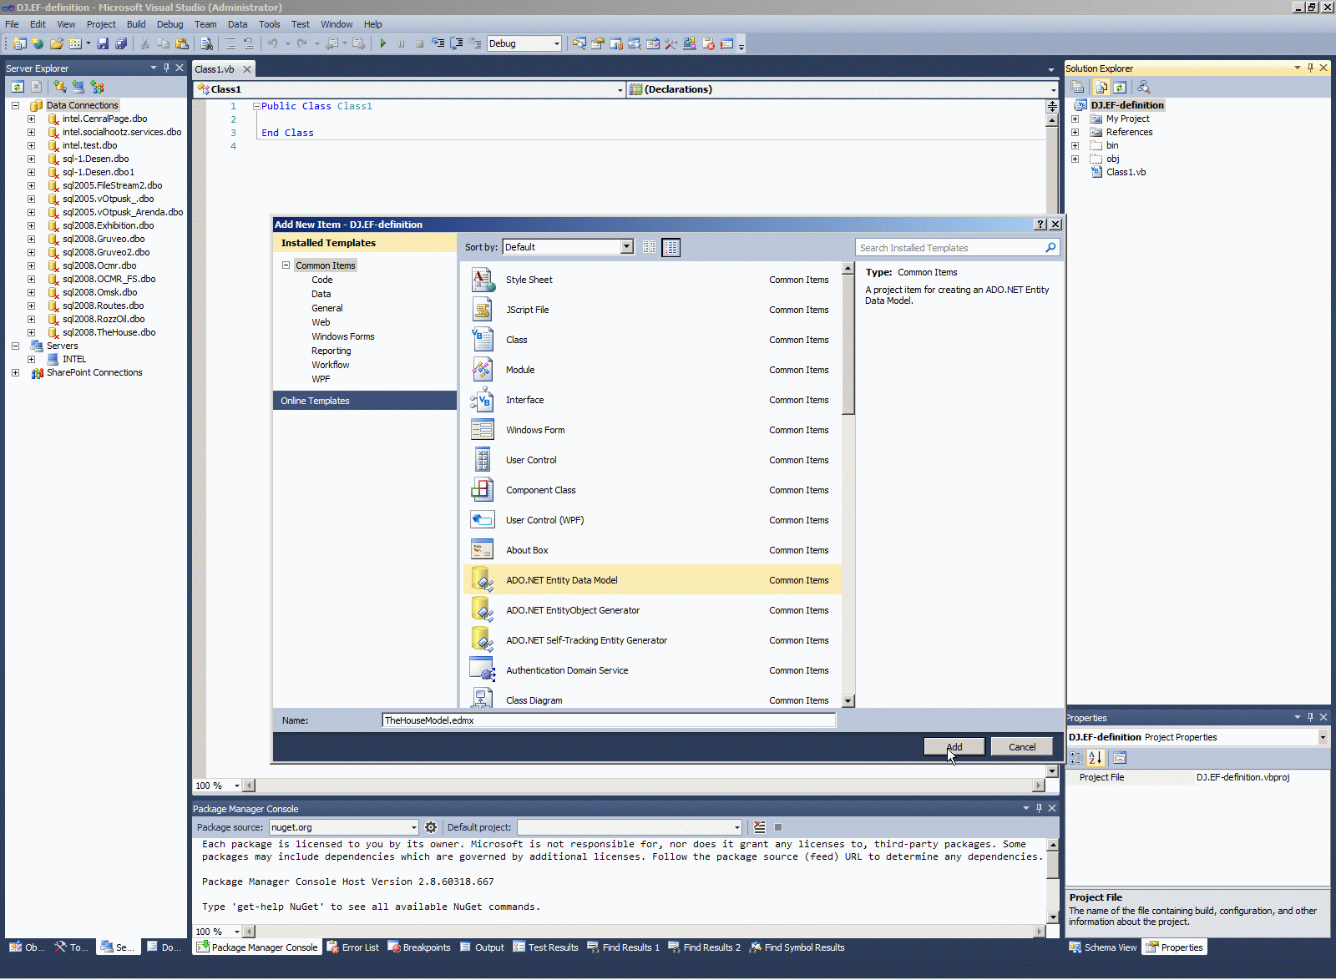Click the Open File folder icon
This screenshot has height=980, width=1336.
coord(57,43)
